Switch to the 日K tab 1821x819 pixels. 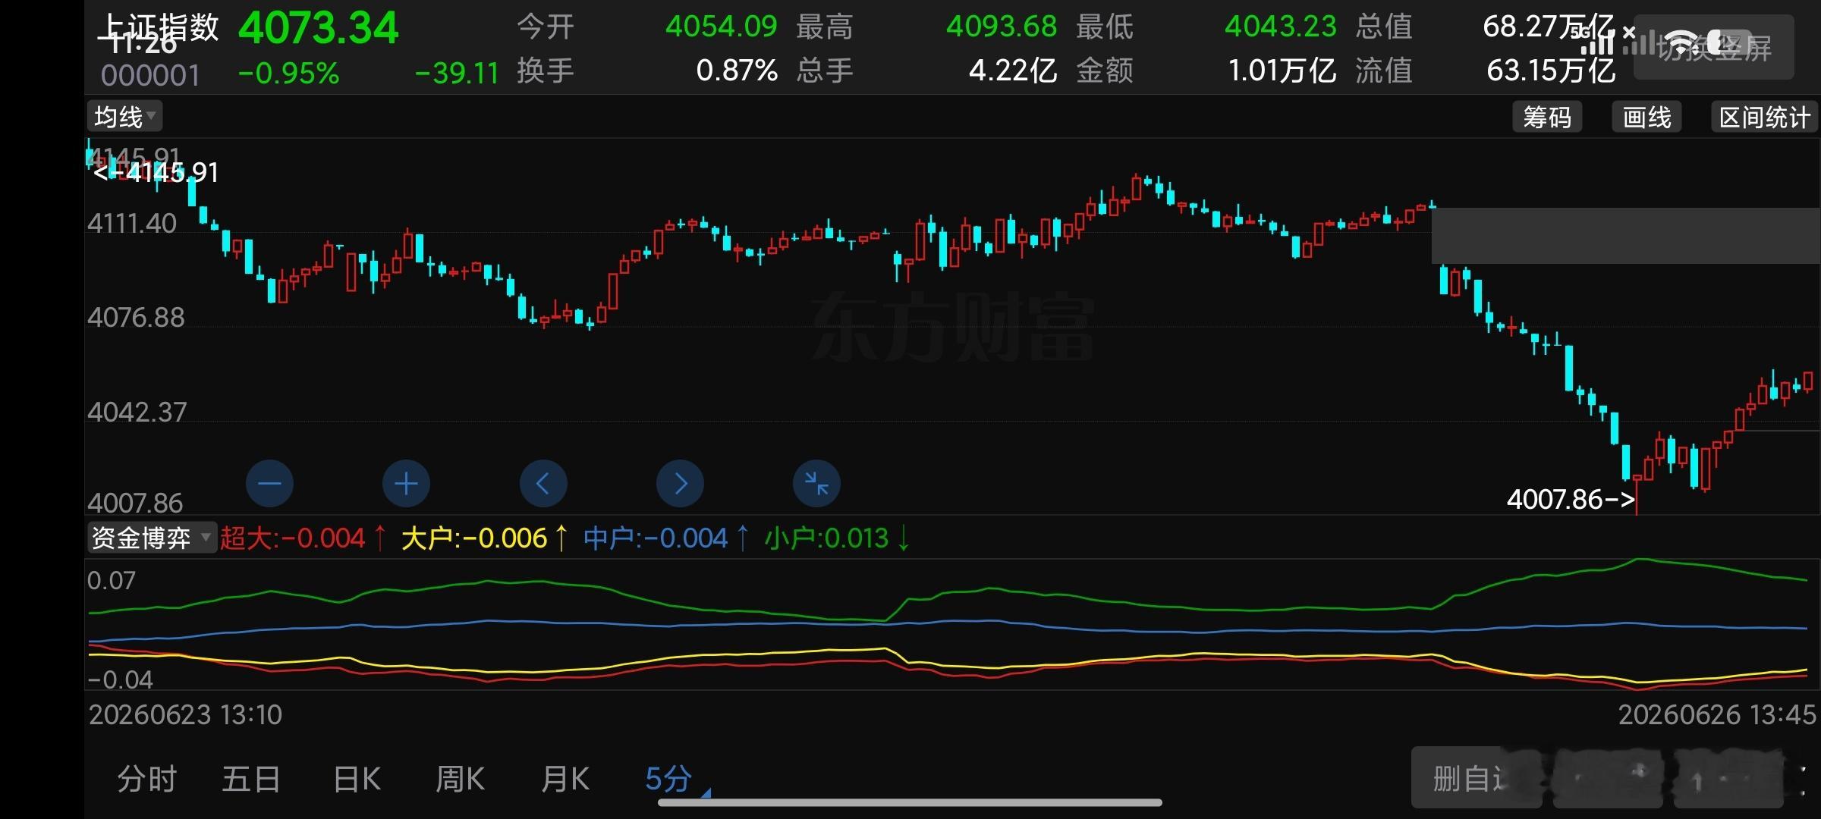(x=357, y=779)
